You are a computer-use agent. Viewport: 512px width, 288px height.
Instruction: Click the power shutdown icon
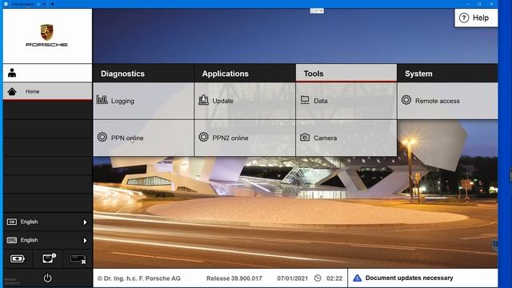tap(48, 278)
